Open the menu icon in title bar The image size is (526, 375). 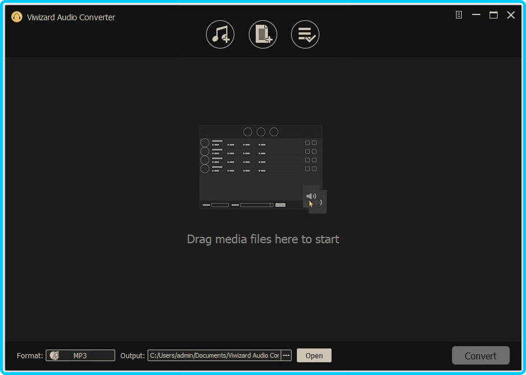(x=458, y=14)
